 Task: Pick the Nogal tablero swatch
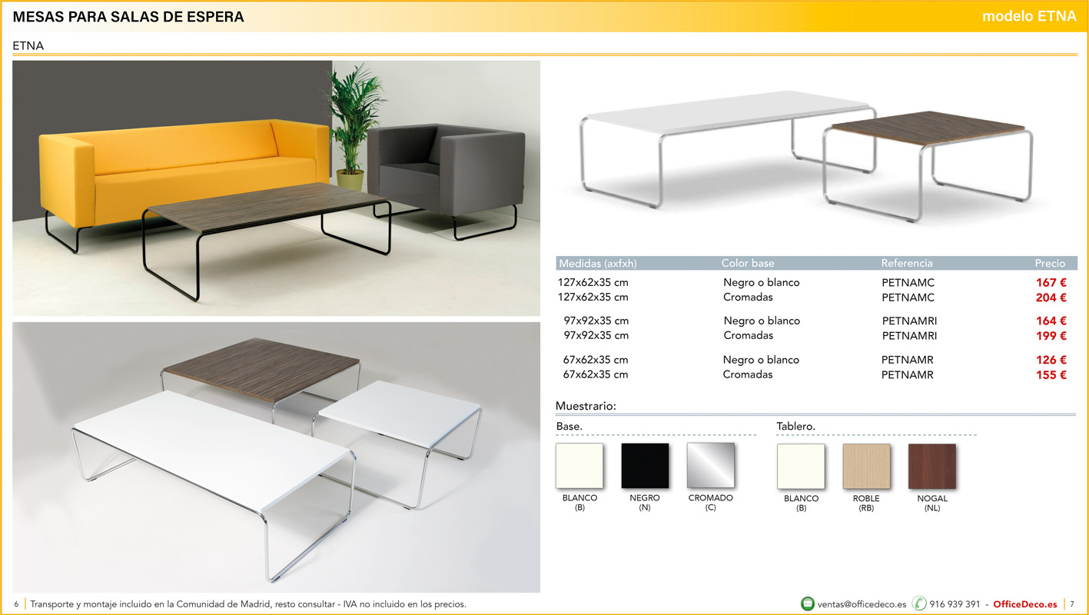point(932,467)
